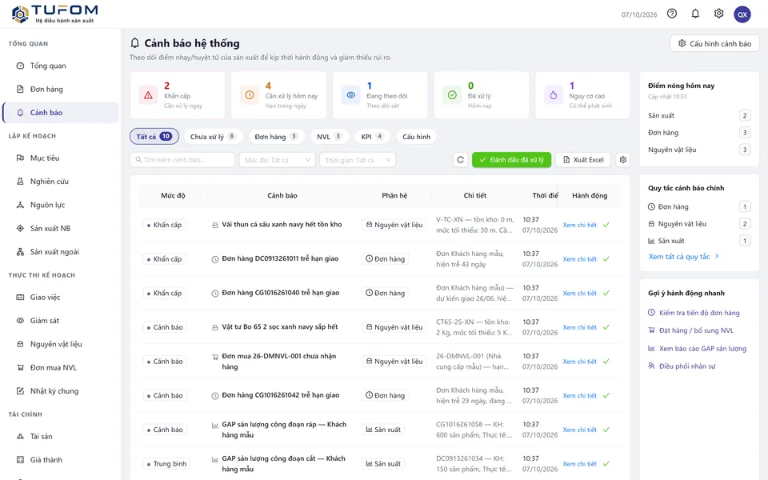This screenshot has height=480, width=768.
Task: Click 'Kiểm tra tiến độ đơn hàng' quick action
Action: (694, 313)
